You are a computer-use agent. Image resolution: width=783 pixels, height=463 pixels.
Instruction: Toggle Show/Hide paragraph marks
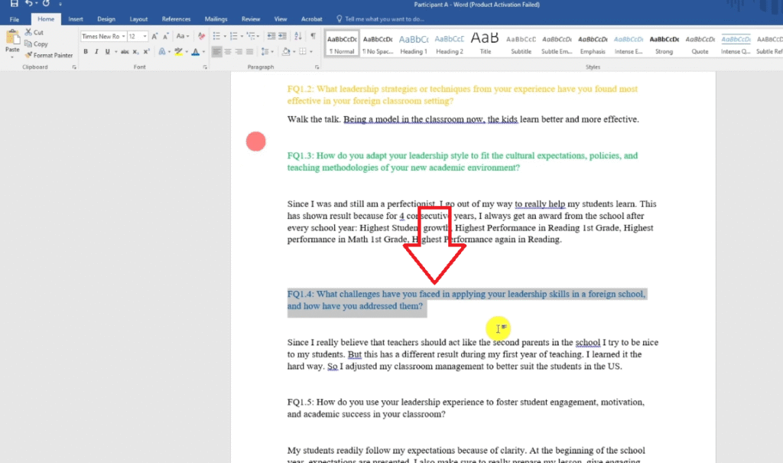313,36
